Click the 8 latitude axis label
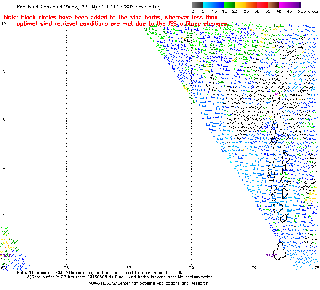 tap(3, 72)
